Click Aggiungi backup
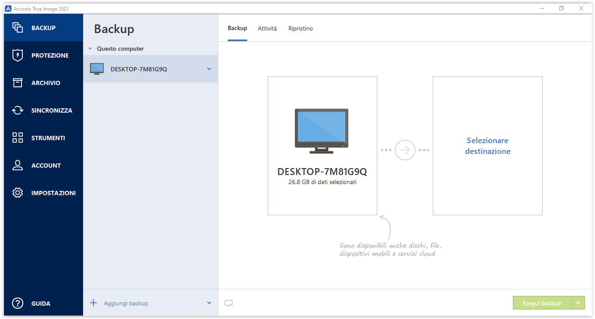Screen dimensions: 595x319 click(126, 303)
